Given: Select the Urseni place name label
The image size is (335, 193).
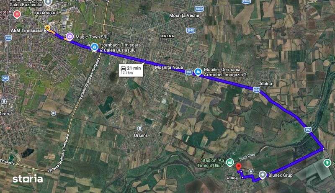Looking at the screenshot, I should click(x=140, y=136).
